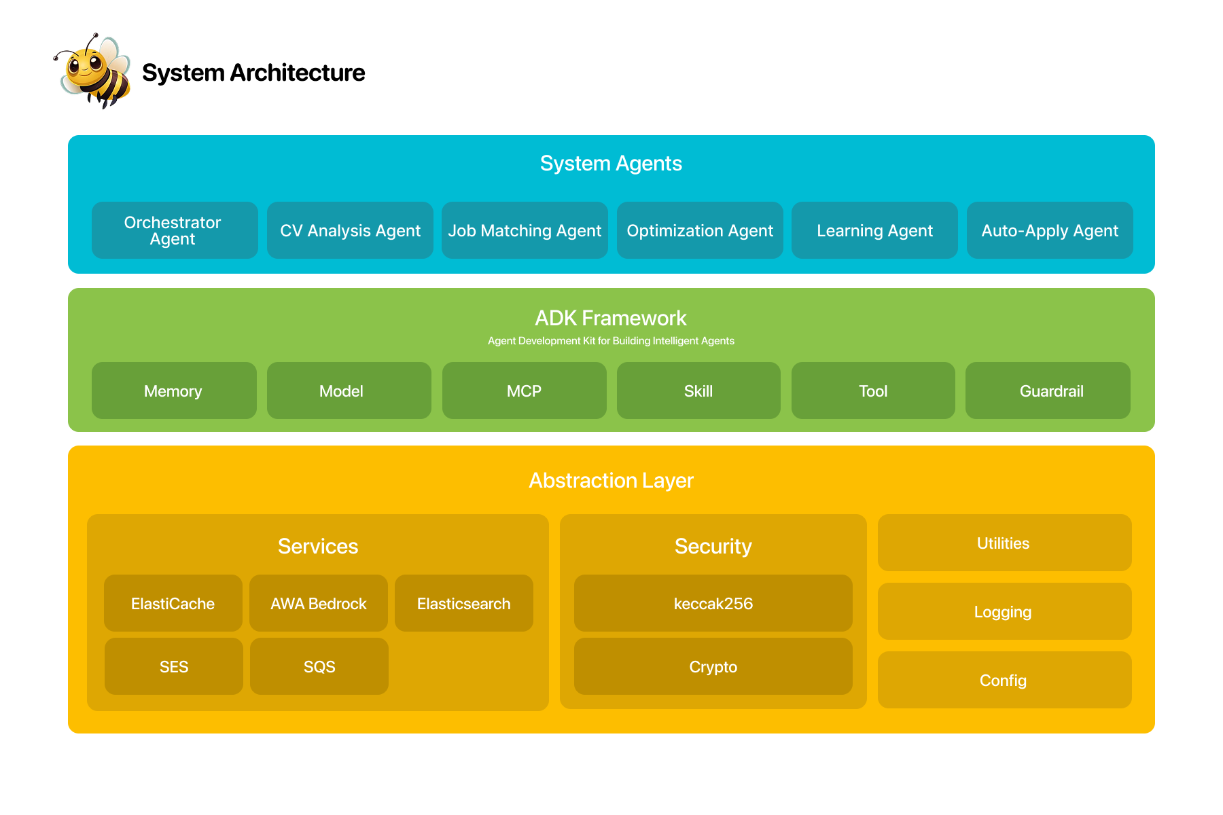Image resolution: width=1223 pixels, height=815 pixels.
Task: Click the Abstraction Layer heading
Action: pos(611,481)
